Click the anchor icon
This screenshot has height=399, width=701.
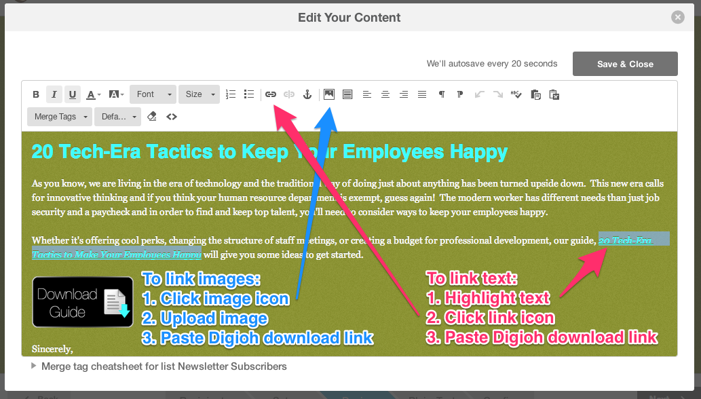tap(307, 94)
